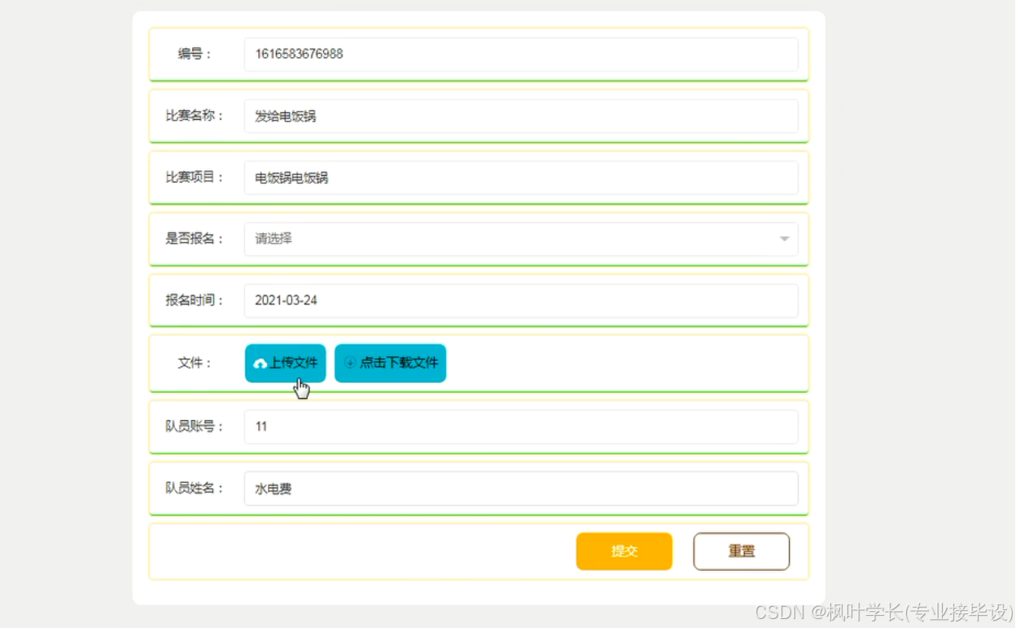The image size is (1016, 628).
Task: Click the 编号： label
Action: 195,55
